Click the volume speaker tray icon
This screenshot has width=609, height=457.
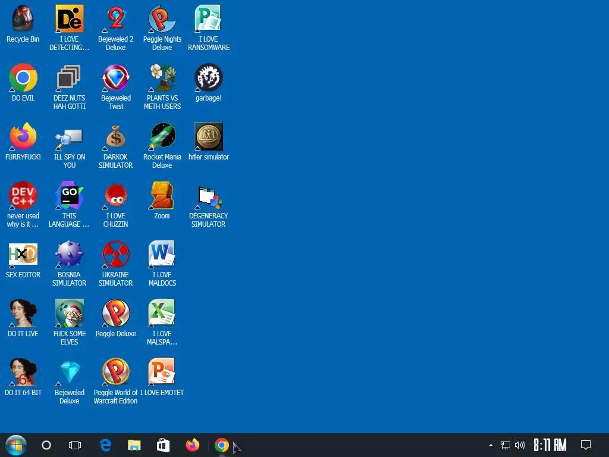tap(520, 445)
